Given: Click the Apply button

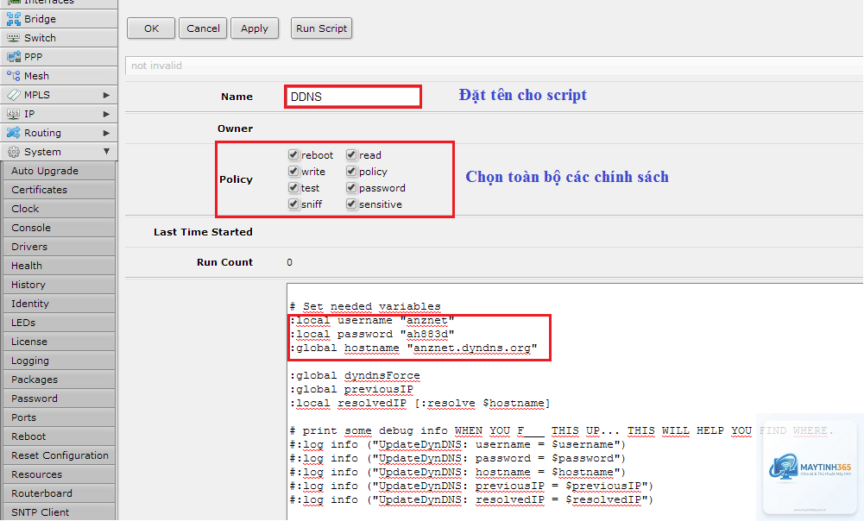Looking at the screenshot, I should (255, 28).
